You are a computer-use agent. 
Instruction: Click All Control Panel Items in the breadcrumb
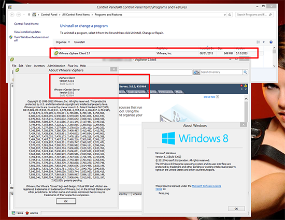coord(76,14)
